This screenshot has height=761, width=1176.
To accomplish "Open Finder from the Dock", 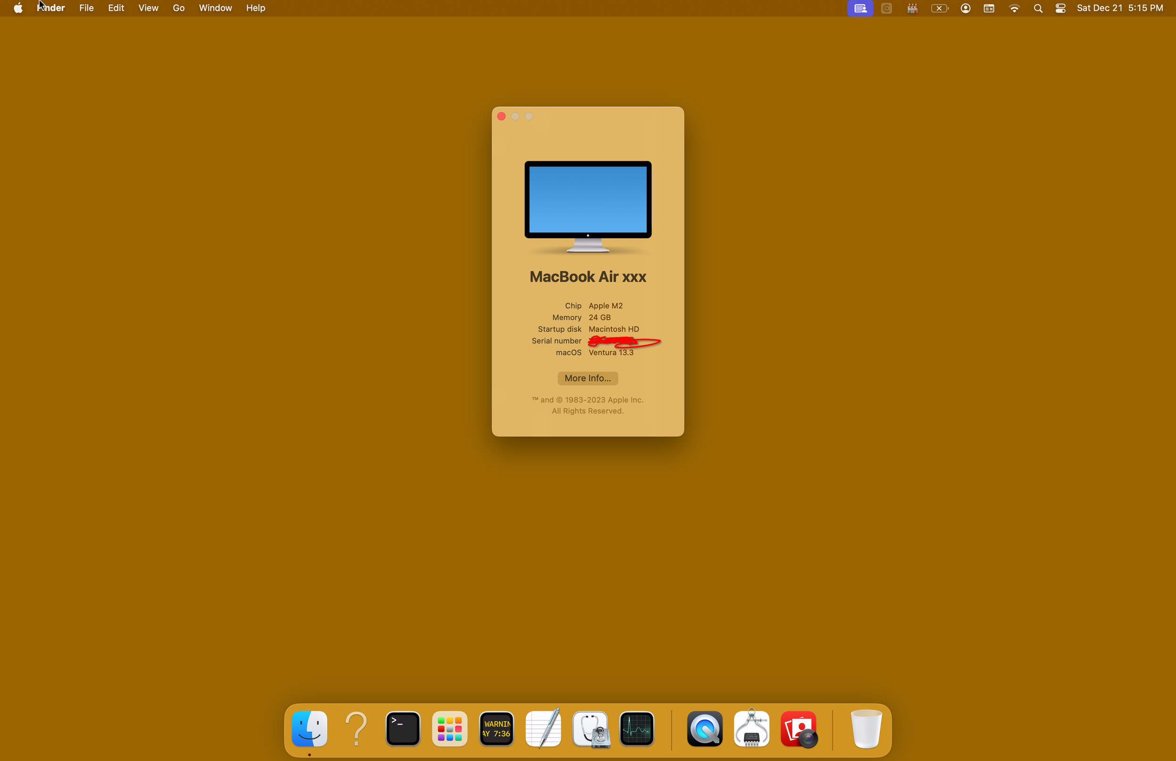I will click(x=309, y=728).
